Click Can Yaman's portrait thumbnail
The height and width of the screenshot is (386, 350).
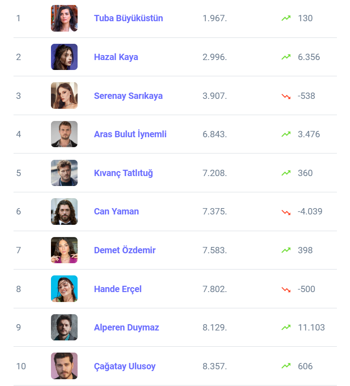(x=64, y=212)
